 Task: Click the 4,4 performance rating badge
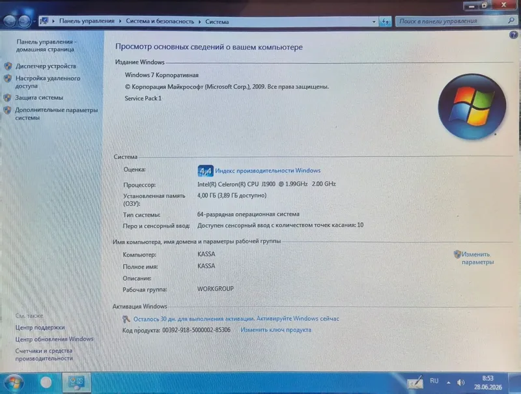(x=205, y=171)
